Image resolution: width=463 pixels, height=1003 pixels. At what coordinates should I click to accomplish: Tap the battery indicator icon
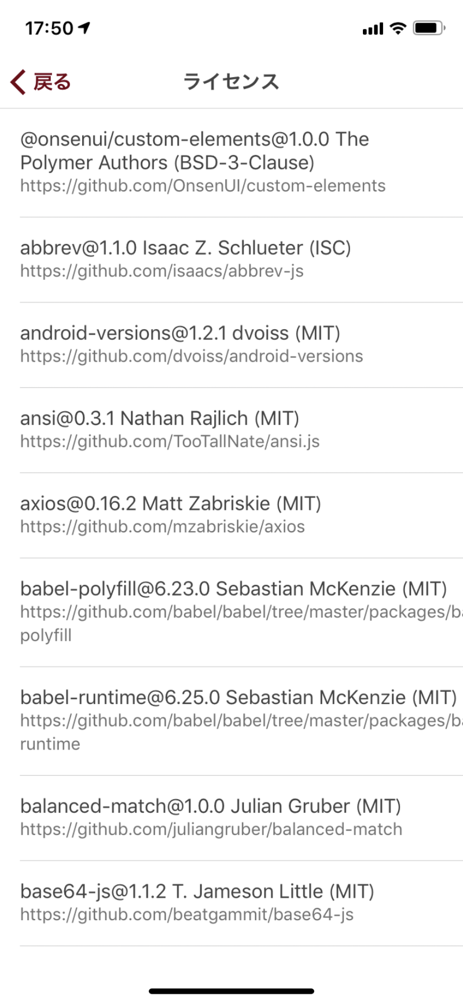[429, 28]
